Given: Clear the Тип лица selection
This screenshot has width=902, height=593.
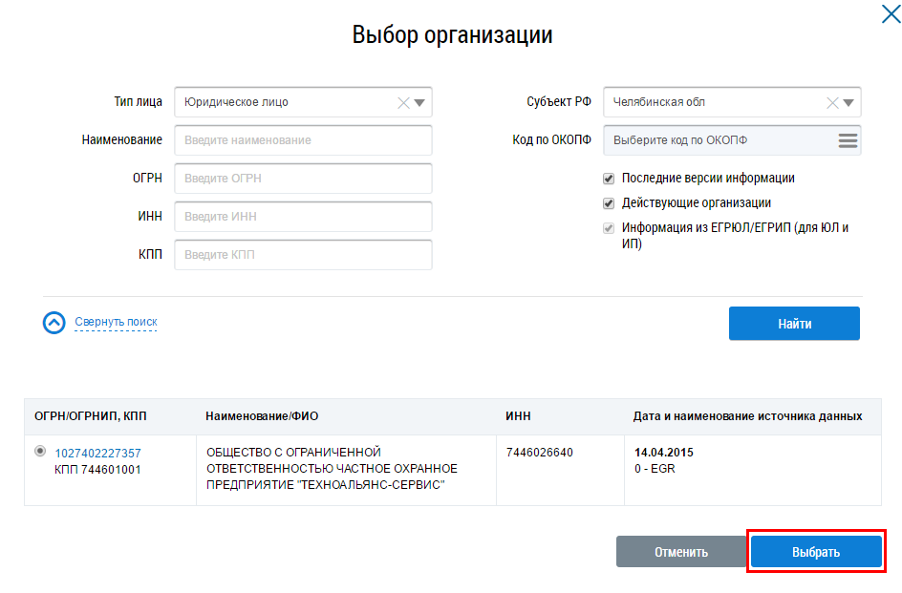Looking at the screenshot, I should 403,102.
